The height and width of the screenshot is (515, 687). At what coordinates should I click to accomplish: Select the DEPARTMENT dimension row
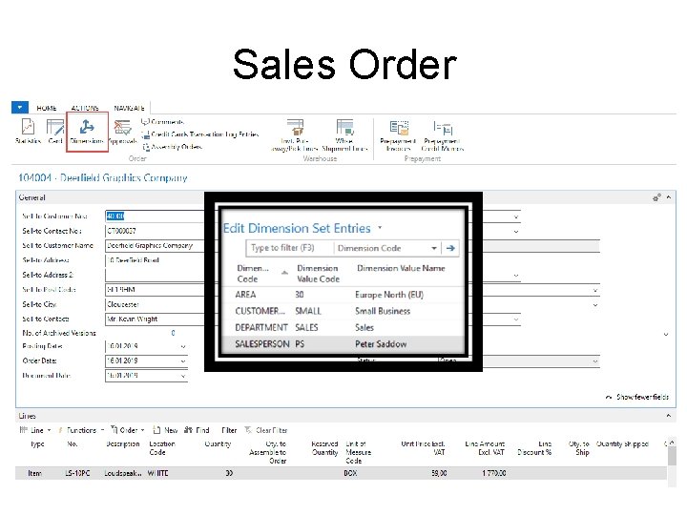(x=343, y=327)
